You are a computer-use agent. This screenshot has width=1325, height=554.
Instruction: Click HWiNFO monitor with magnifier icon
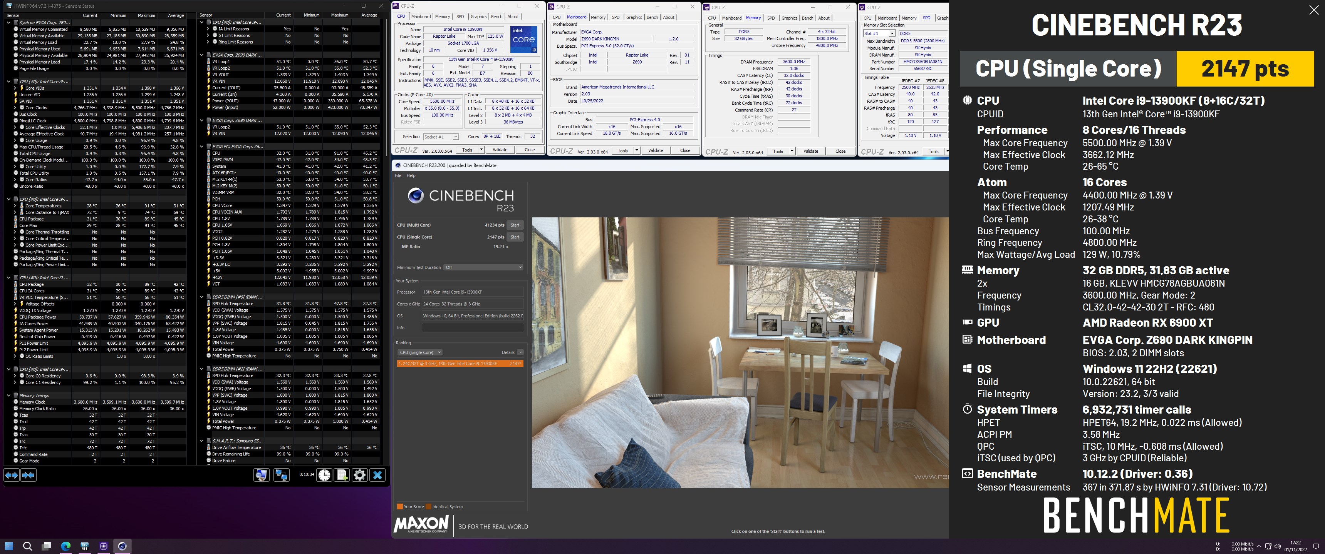(261, 475)
